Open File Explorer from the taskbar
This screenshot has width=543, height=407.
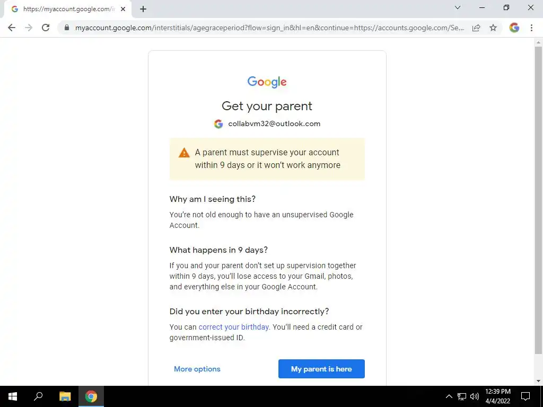click(65, 396)
